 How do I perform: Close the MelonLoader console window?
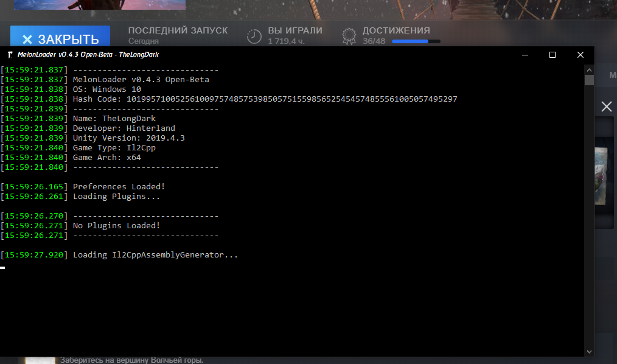580,55
